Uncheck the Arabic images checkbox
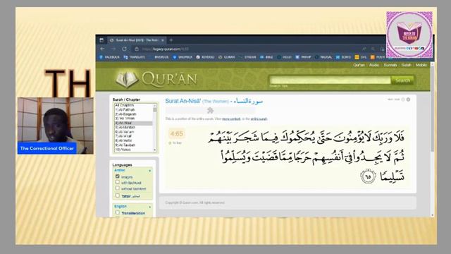The image size is (451, 254). click(118, 176)
